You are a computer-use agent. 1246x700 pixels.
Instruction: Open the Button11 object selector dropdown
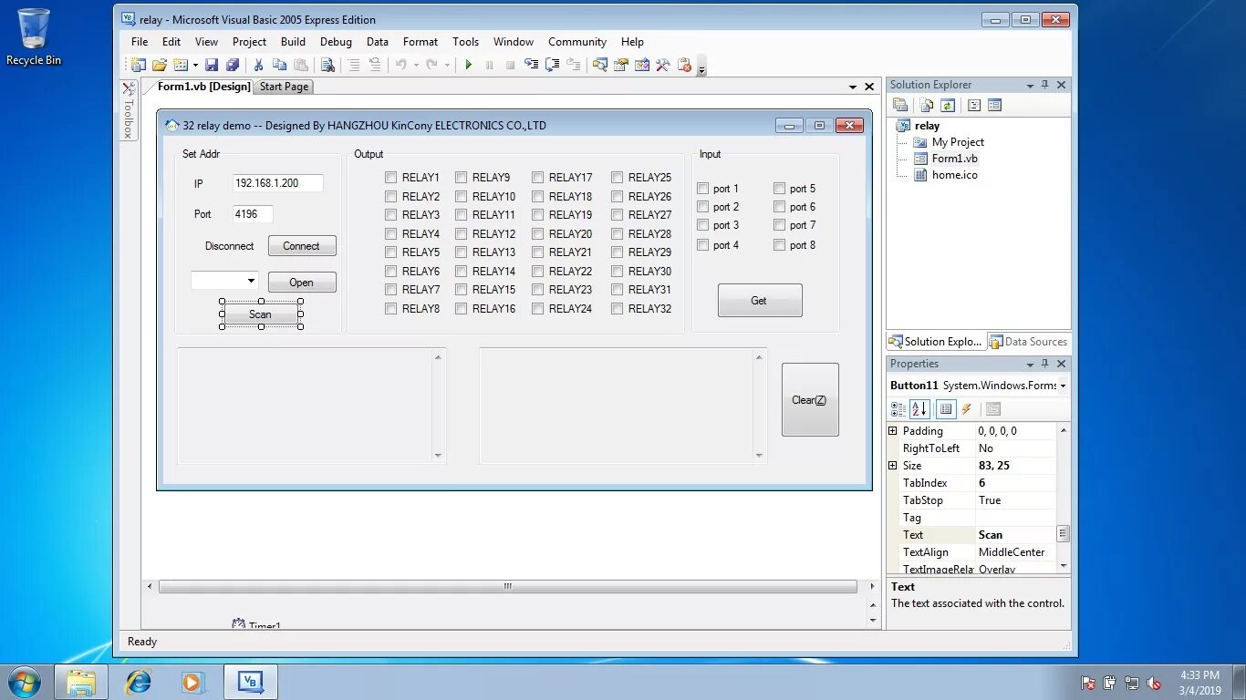(x=1063, y=386)
